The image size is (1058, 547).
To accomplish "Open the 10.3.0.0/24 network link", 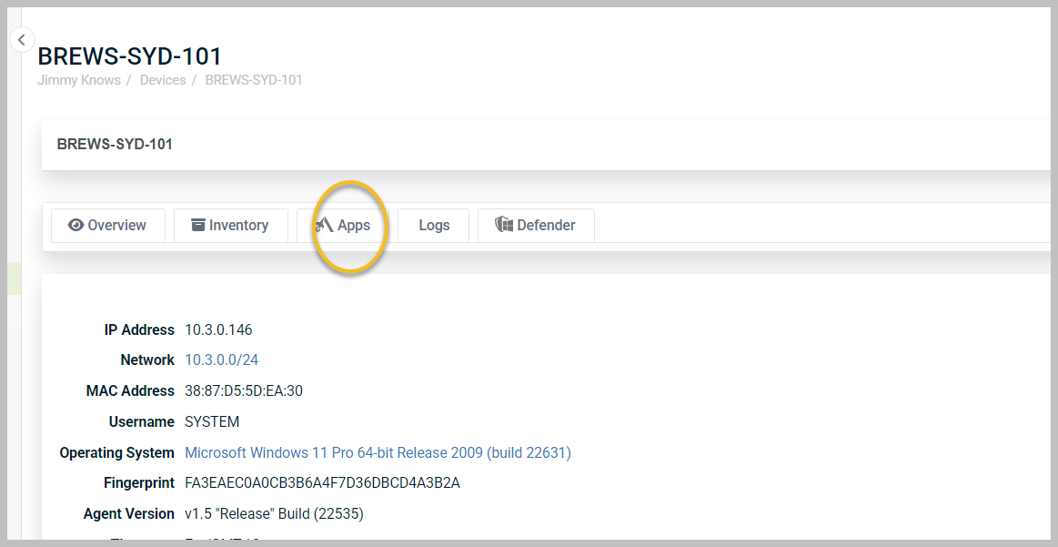I will [x=222, y=360].
